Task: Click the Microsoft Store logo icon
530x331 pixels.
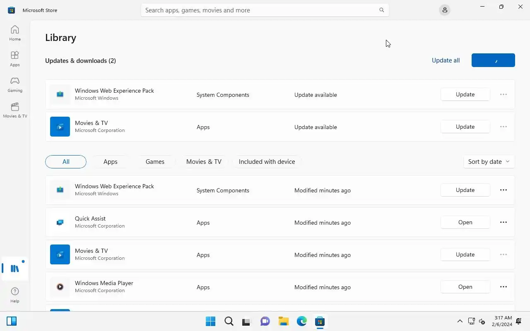Action: pyautogui.click(x=11, y=10)
